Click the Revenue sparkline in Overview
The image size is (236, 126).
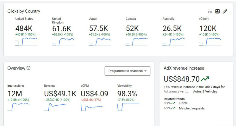pos(55,107)
